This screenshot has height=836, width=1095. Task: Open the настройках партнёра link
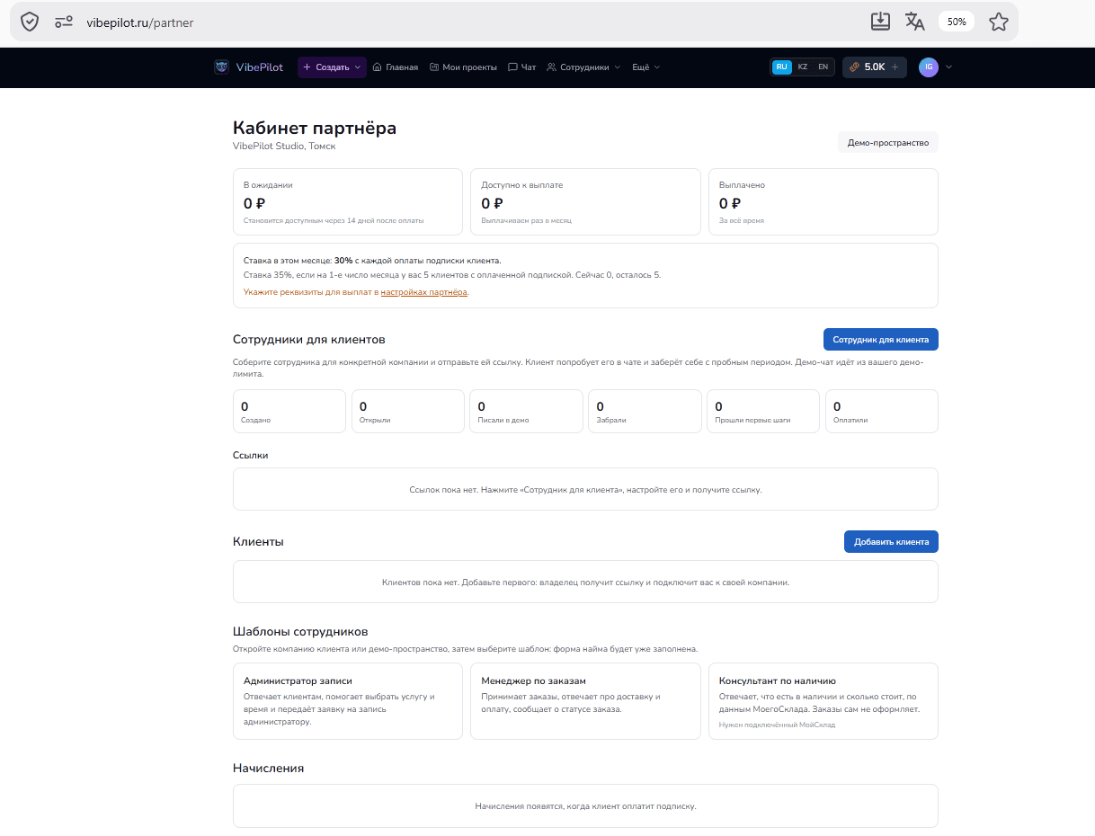[x=423, y=292]
